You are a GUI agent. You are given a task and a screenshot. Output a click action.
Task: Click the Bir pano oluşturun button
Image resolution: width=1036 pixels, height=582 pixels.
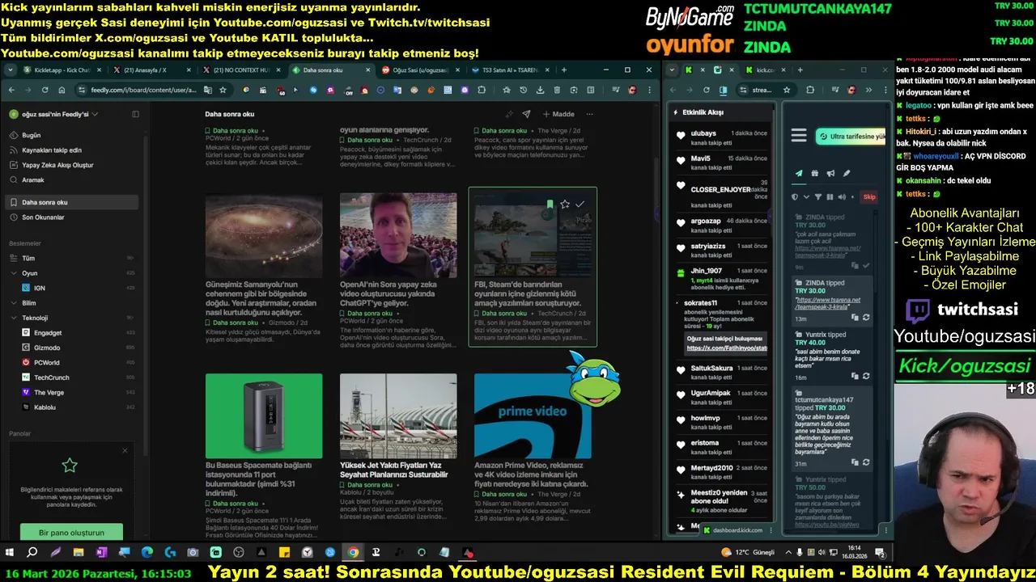pos(71,533)
